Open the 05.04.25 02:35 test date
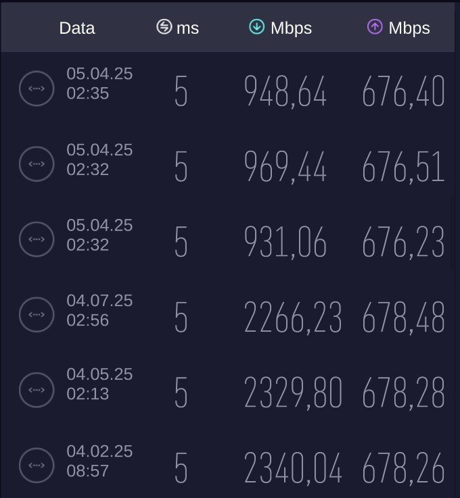This screenshot has width=460, height=498. pos(99,83)
